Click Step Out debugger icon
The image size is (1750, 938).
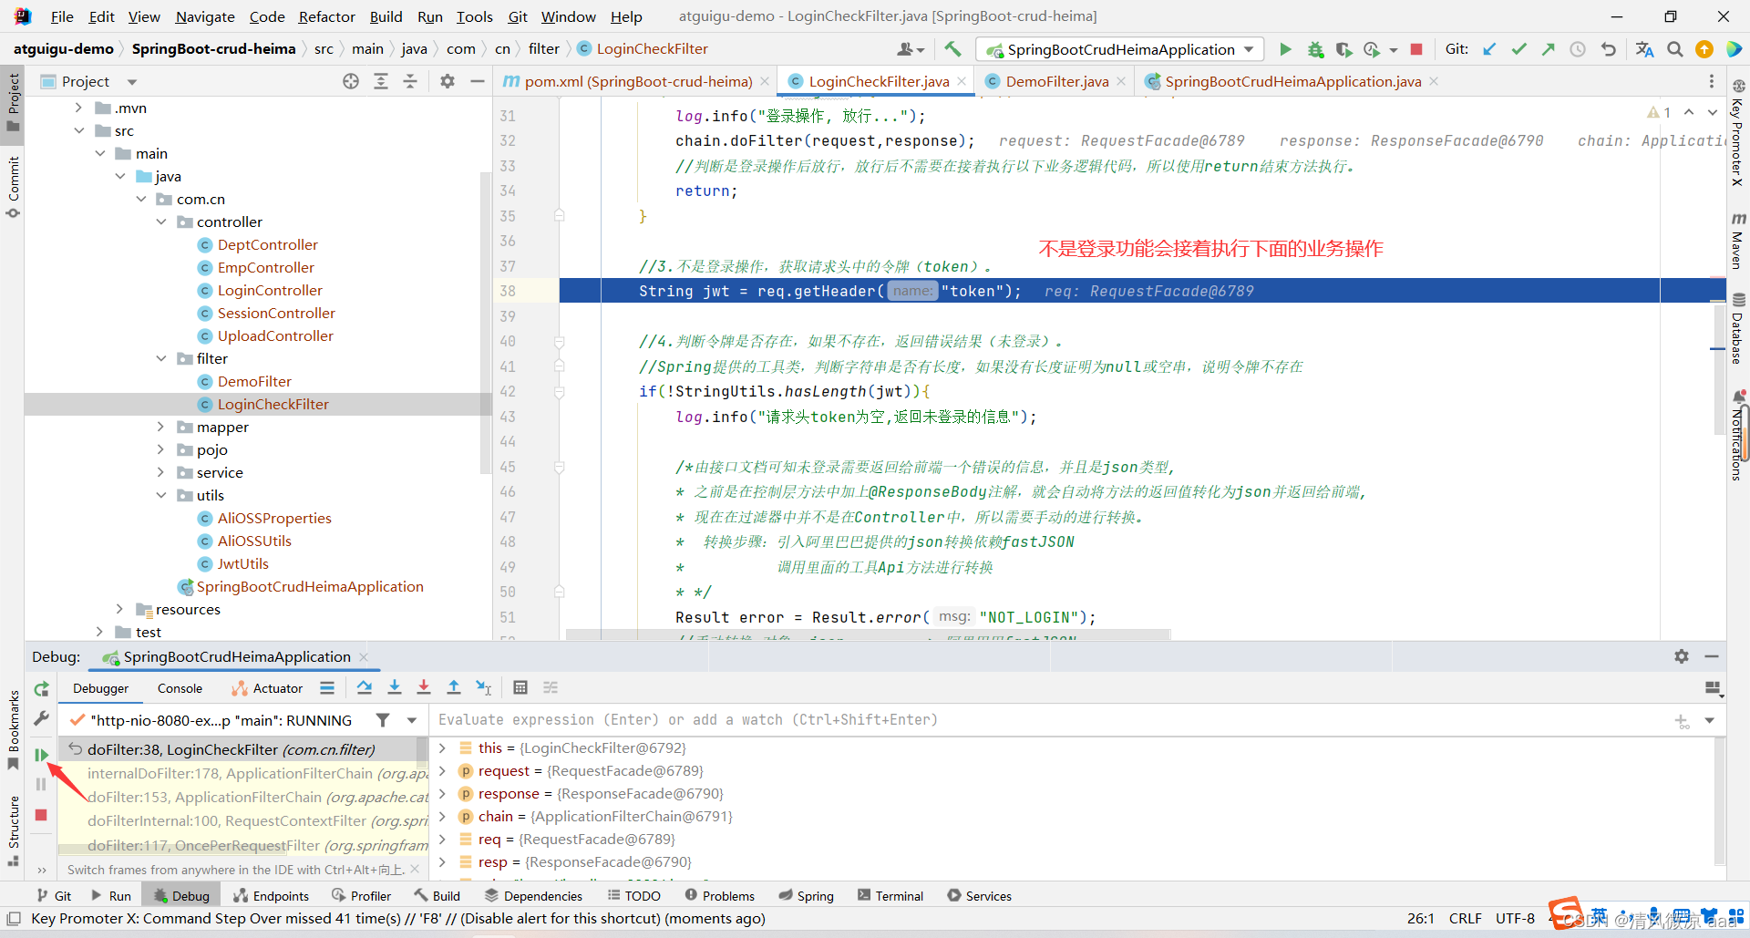[x=454, y=687]
